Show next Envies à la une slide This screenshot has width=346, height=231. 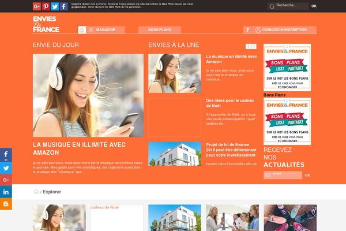pyautogui.click(x=254, y=46)
